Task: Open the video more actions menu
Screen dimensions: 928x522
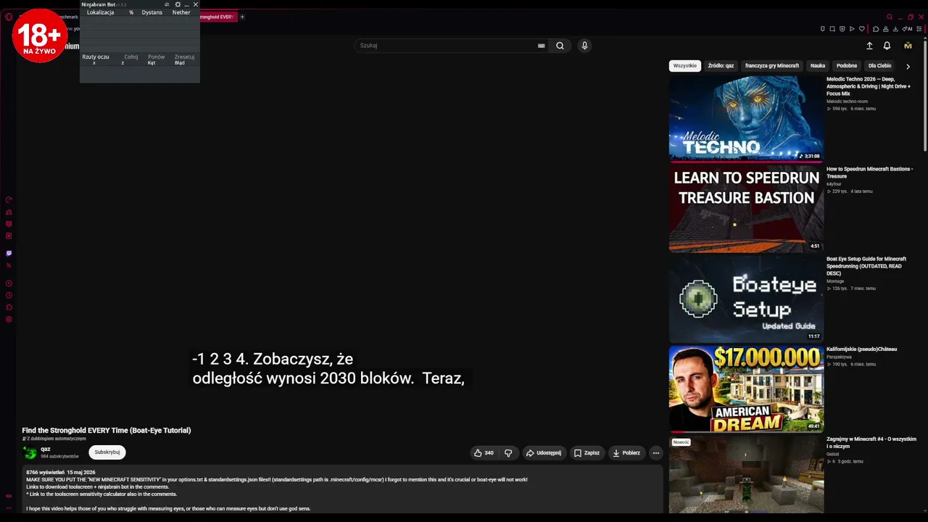Action: pos(656,453)
